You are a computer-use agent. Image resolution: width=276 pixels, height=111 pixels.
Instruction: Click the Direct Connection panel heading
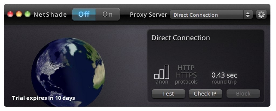tap(181, 38)
